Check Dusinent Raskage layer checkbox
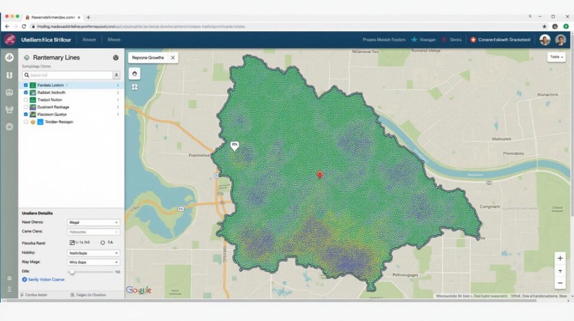The image size is (574, 321). (x=26, y=107)
